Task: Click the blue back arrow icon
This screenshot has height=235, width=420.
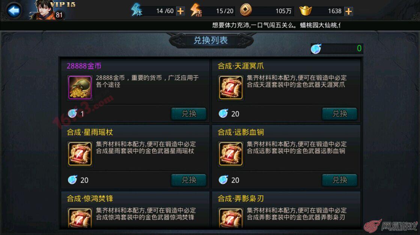Action: point(14,10)
